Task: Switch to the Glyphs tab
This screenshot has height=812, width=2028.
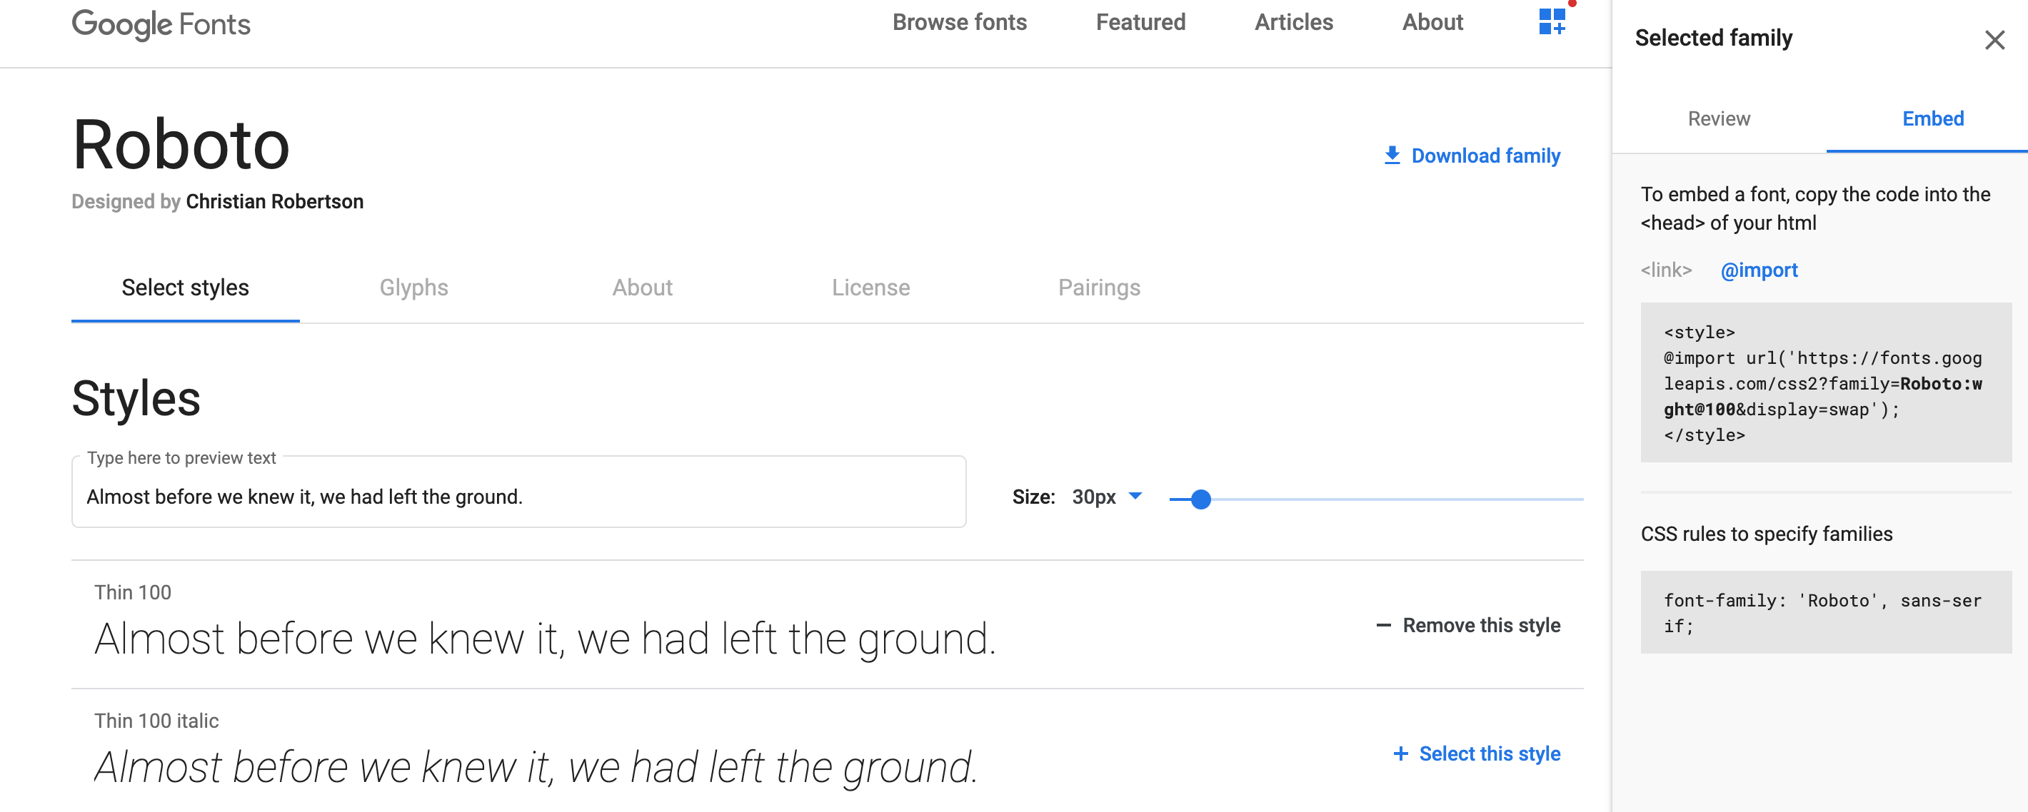Action: click(x=413, y=288)
